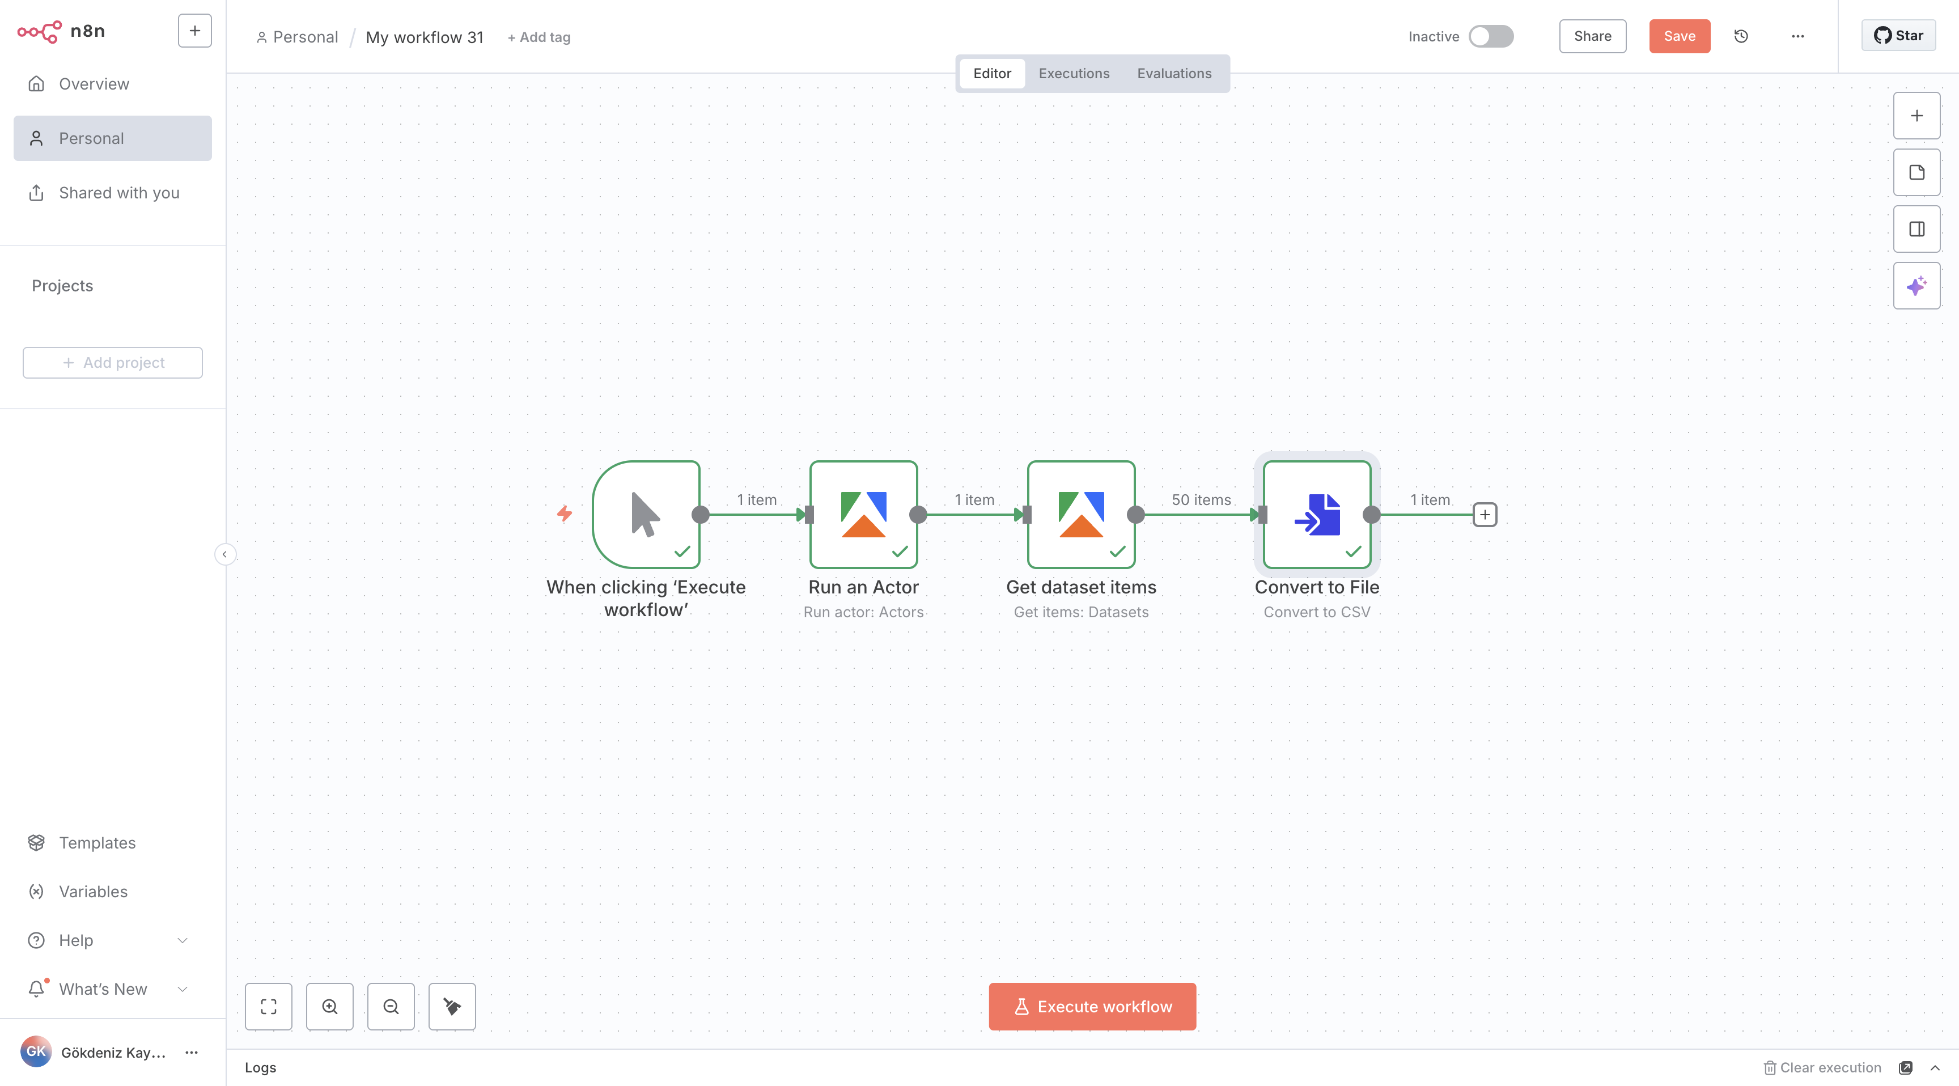
Task: Toggle the workflow from Inactive to Active
Action: 1490,36
